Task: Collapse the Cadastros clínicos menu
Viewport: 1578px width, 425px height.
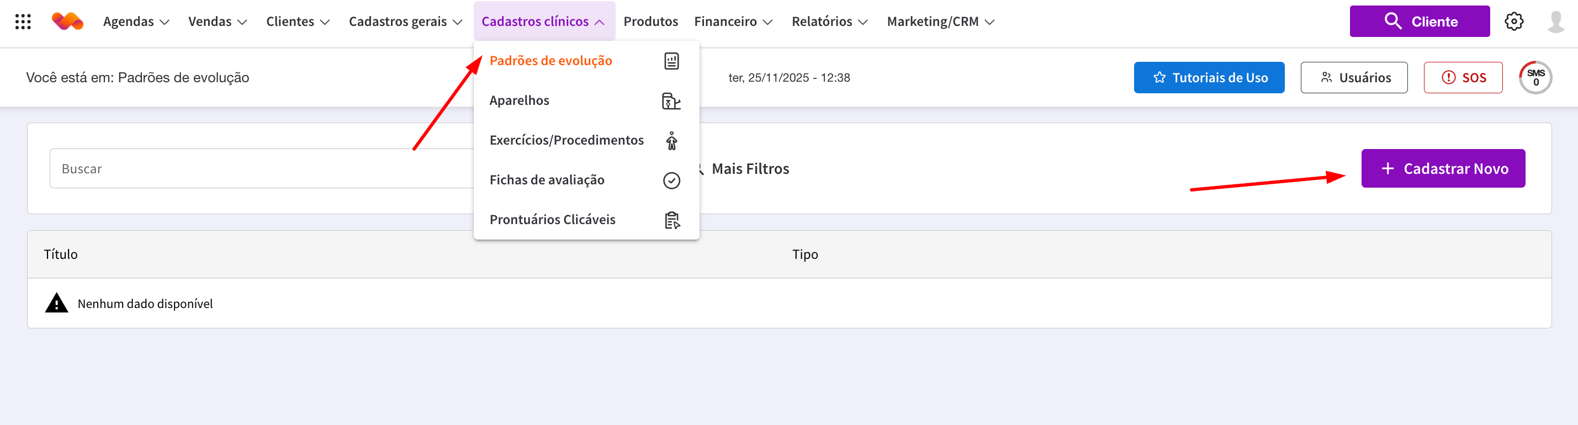Action: coord(543,22)
